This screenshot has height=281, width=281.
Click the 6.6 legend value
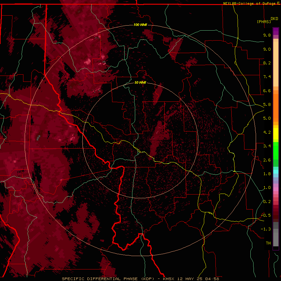coord(267,91)
